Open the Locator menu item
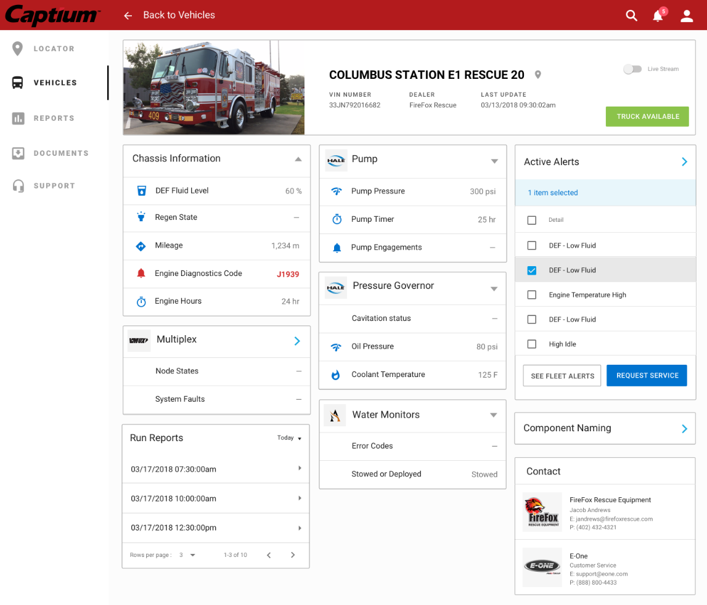707x605 pixels. coord(54,49)
